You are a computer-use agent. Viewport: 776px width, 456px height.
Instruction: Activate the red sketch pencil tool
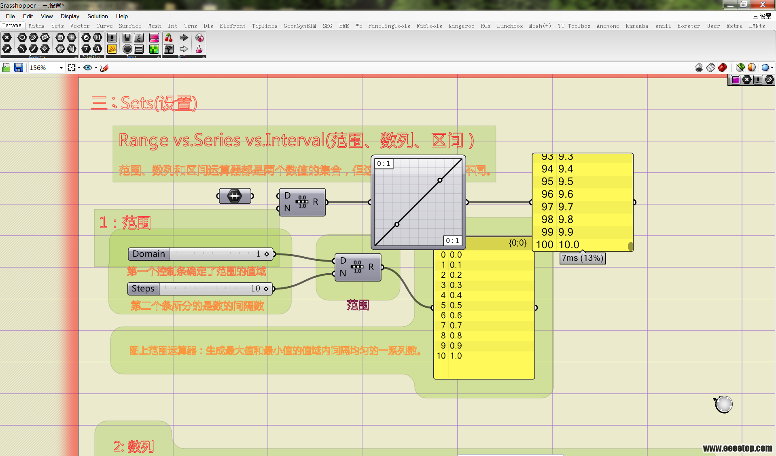click(104, 68)
